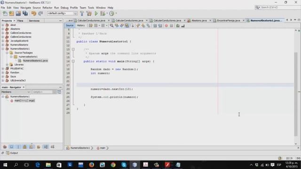
Task: Toggle Show Non-Public Members in Navigator
Action: [25, 147]
